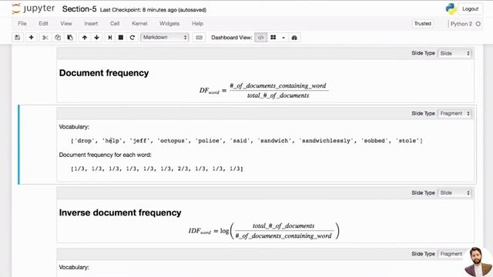The width and height of the screenshot is (493, 277).
Task: Change Slide Type for Inverse document frequency cell
Action: point(455,193)
